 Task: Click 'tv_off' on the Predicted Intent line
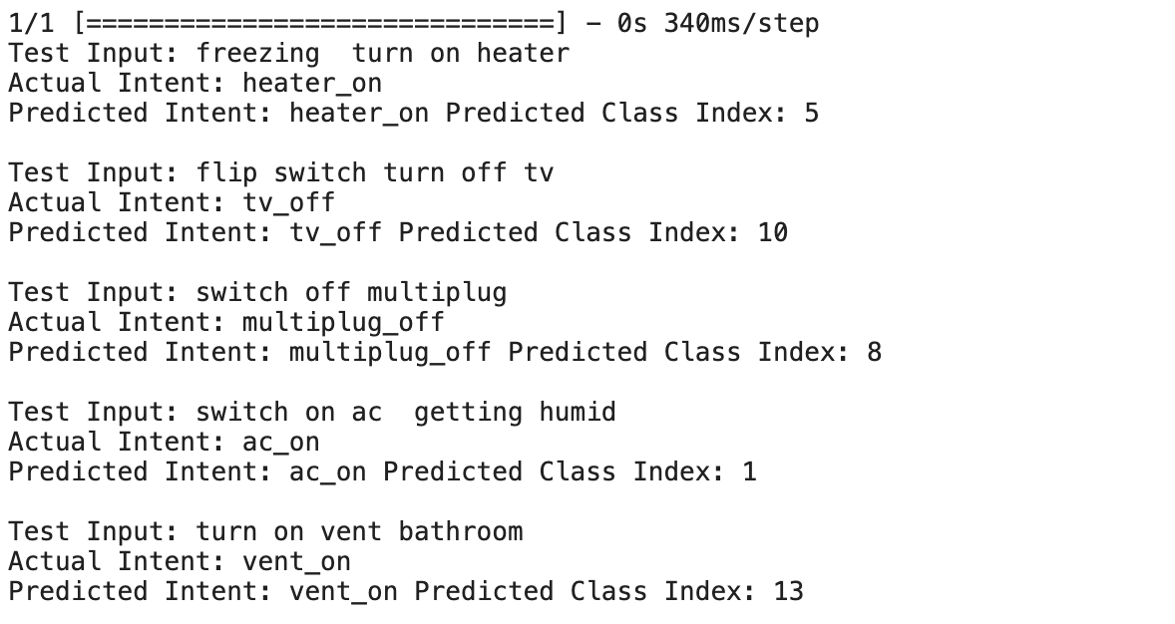335,232
